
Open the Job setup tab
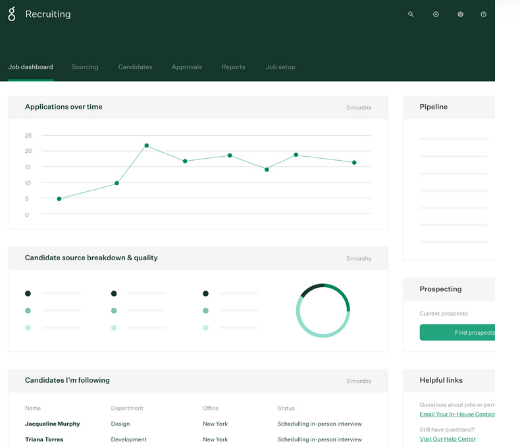[280, 67]
